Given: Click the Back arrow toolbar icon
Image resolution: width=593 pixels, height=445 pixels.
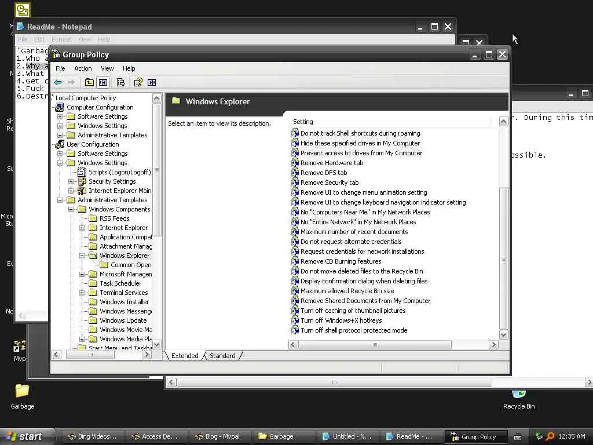Looking at the screenshot, I should click(58, 82).
